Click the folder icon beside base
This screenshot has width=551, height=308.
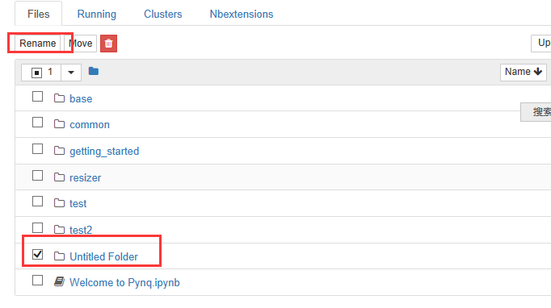point(60,98)
